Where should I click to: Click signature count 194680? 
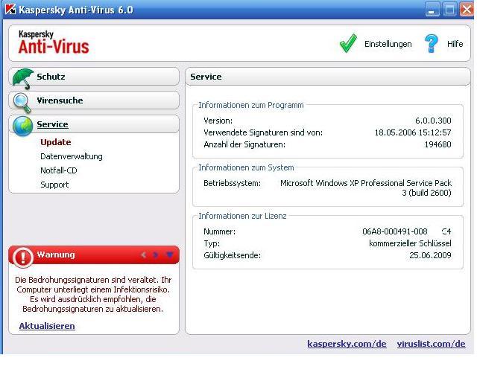pyautogui.click(x=437, y=144)
